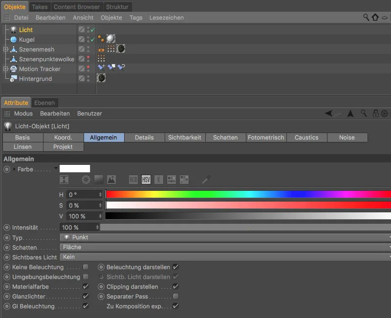Select the point tag on Szenenpunktewolke
Viewport: 391px width, 318px height.
coord(101,58)
